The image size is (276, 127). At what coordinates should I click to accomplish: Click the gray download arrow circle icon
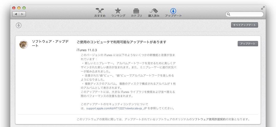pos(19,25)
